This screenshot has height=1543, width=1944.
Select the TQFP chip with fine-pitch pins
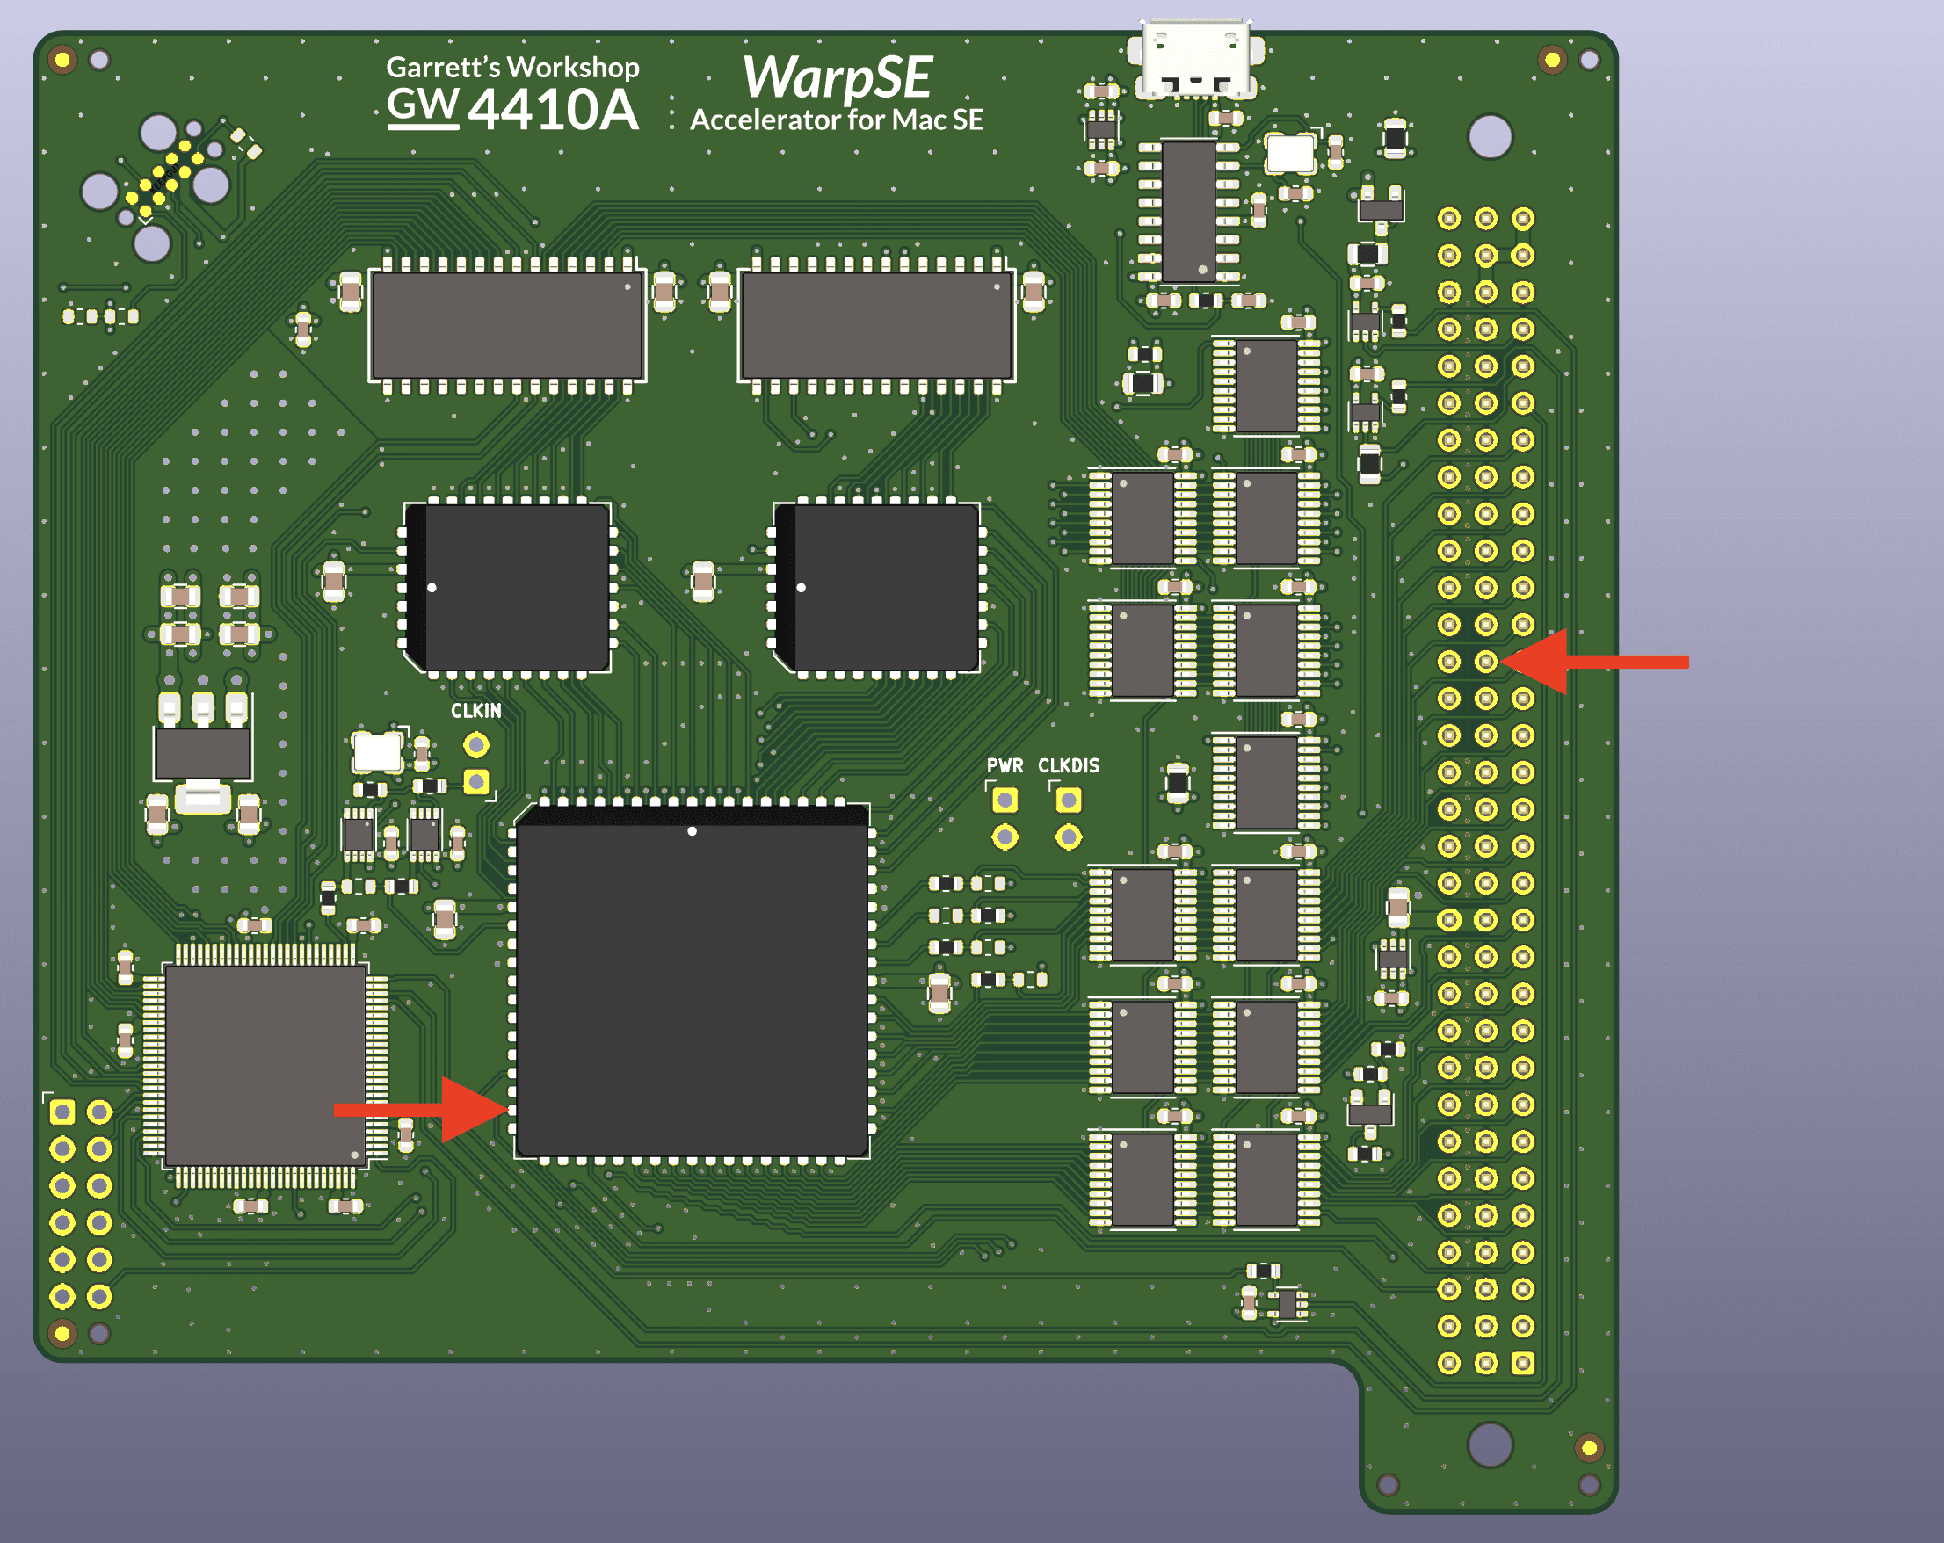pos(266,1065)
